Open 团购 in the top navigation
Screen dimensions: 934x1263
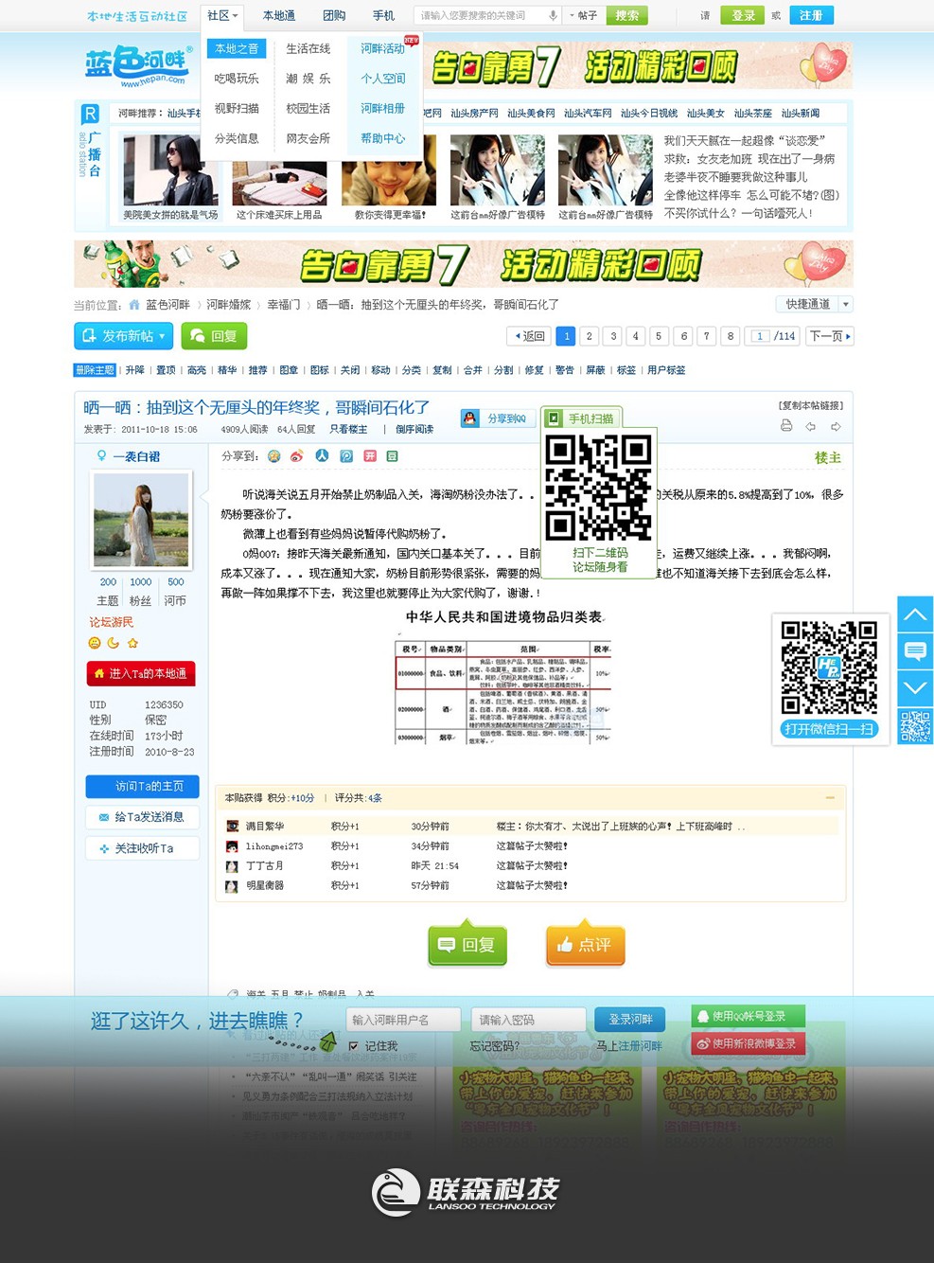[334, 15]
